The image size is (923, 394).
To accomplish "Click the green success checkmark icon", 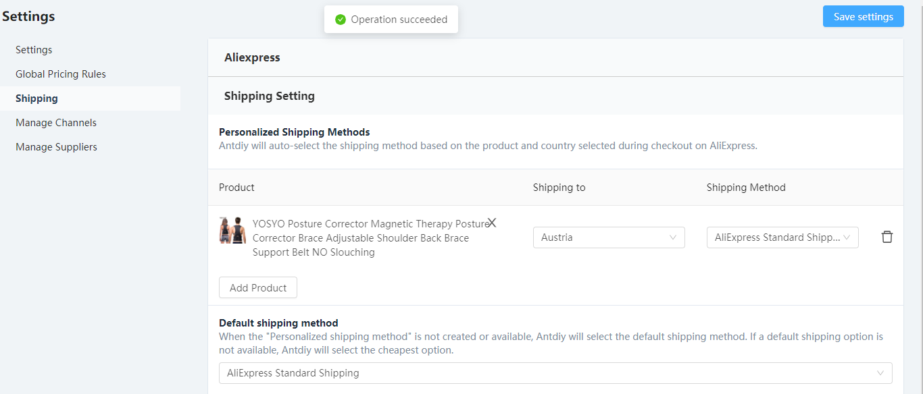I will coord(341,20).
